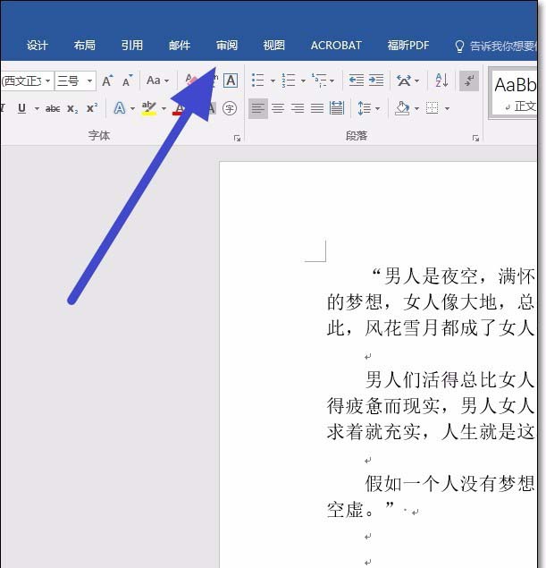The image size is (546, 568).
Task: Apply numbered list formatting
Action: pos(289,81)
